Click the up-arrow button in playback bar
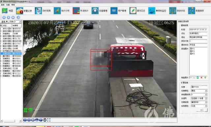Screen dimensions: 211x127 click(37, 120)
